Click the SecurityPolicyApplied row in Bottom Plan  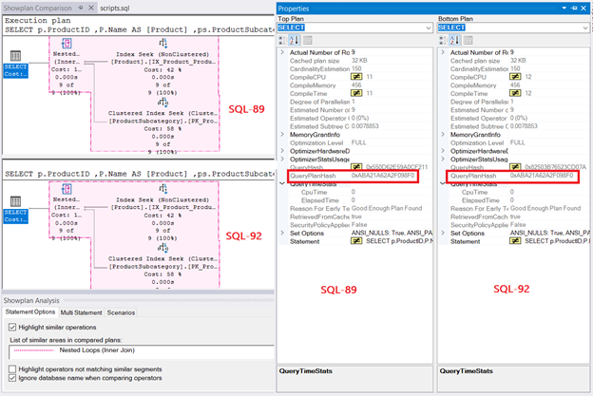pyautogui.click(x=518, y=225)
